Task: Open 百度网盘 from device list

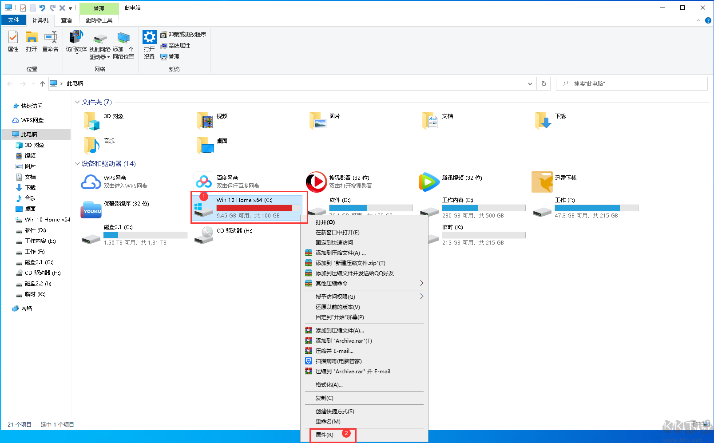Action: click(204, 182)
